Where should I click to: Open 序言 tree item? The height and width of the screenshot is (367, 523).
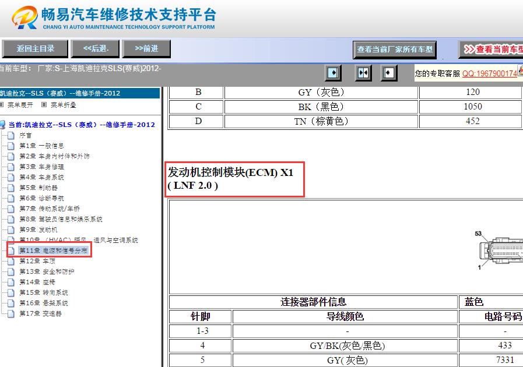pos(26,135)
